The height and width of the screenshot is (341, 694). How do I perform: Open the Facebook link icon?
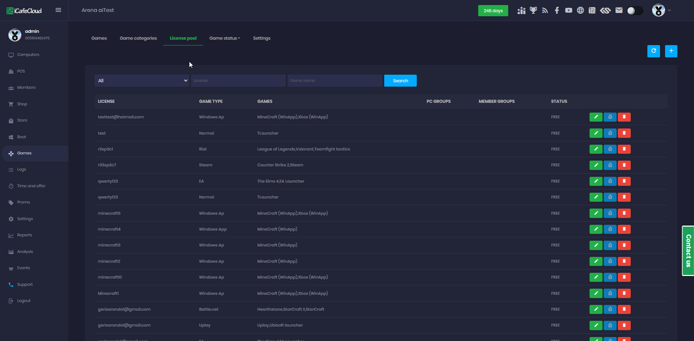coord(557,10)
